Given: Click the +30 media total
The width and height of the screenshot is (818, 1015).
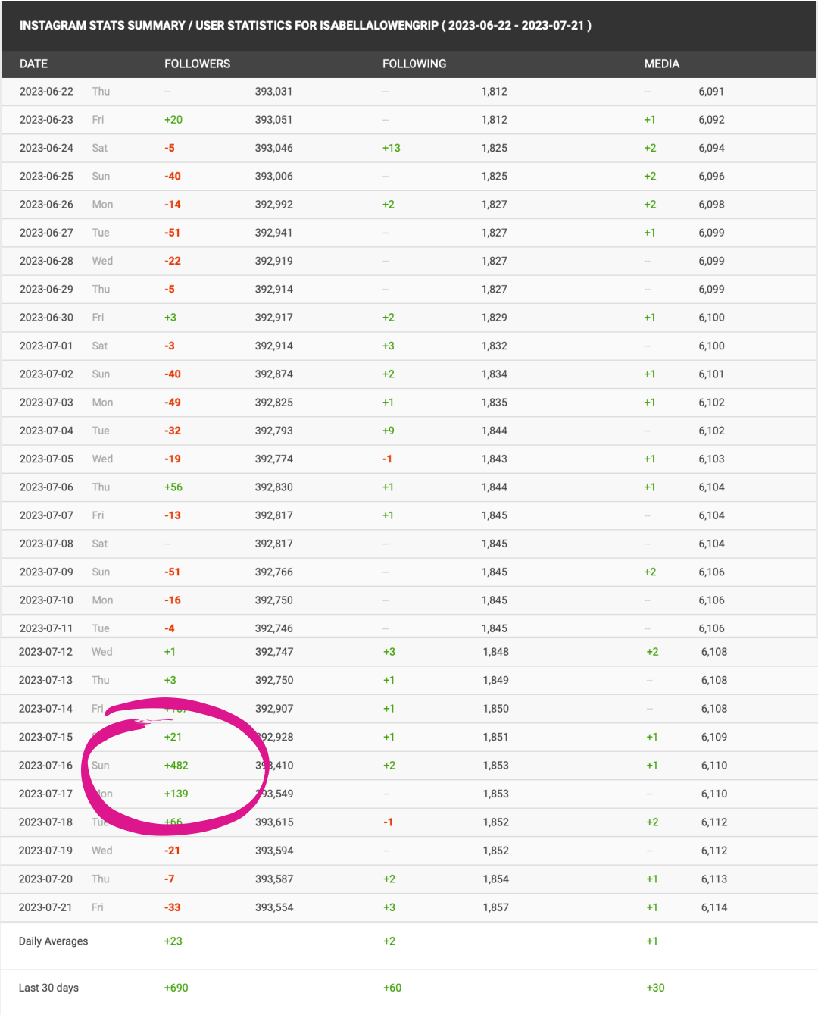Looking at the screenshot, I should 655,988.
